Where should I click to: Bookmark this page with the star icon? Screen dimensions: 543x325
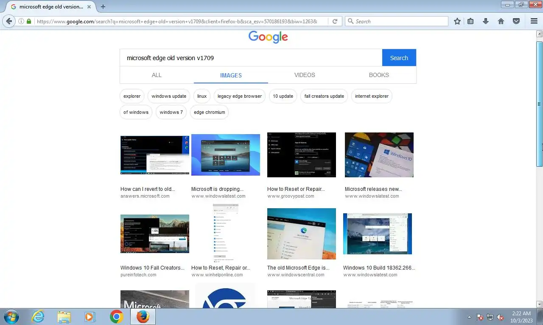457,21
